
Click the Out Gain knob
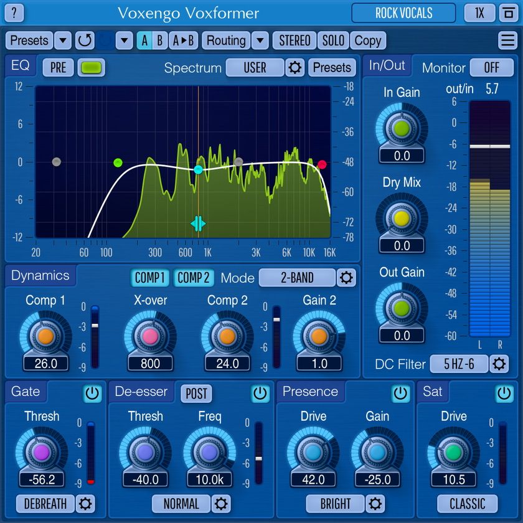tap(402, 309)
